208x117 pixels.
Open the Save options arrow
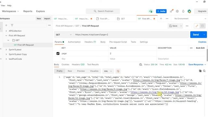pyautogui.click(x=181, y=26)
